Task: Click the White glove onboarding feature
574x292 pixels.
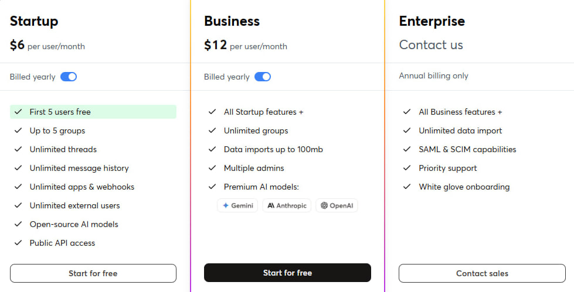Action: [464, 187]
